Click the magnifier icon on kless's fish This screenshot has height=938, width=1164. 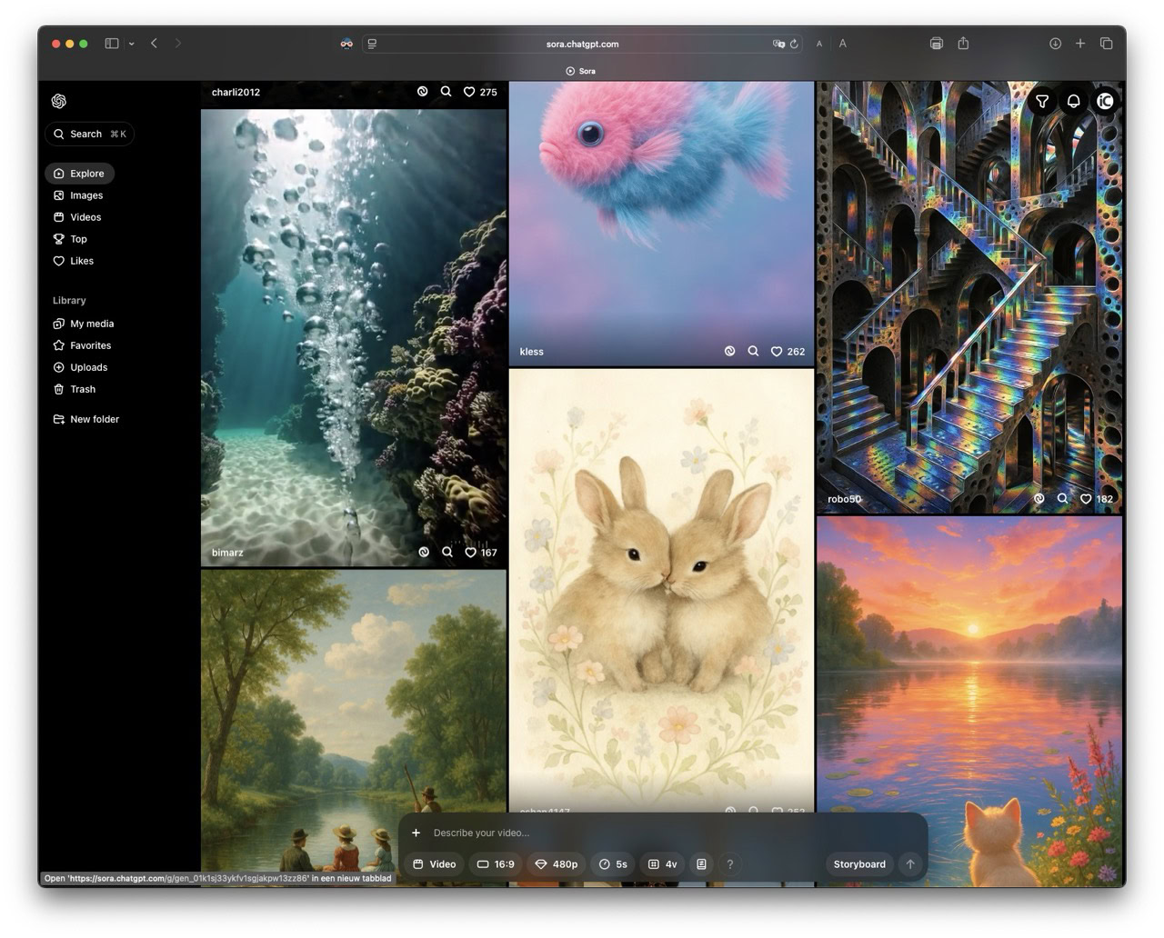pos(753,351)
